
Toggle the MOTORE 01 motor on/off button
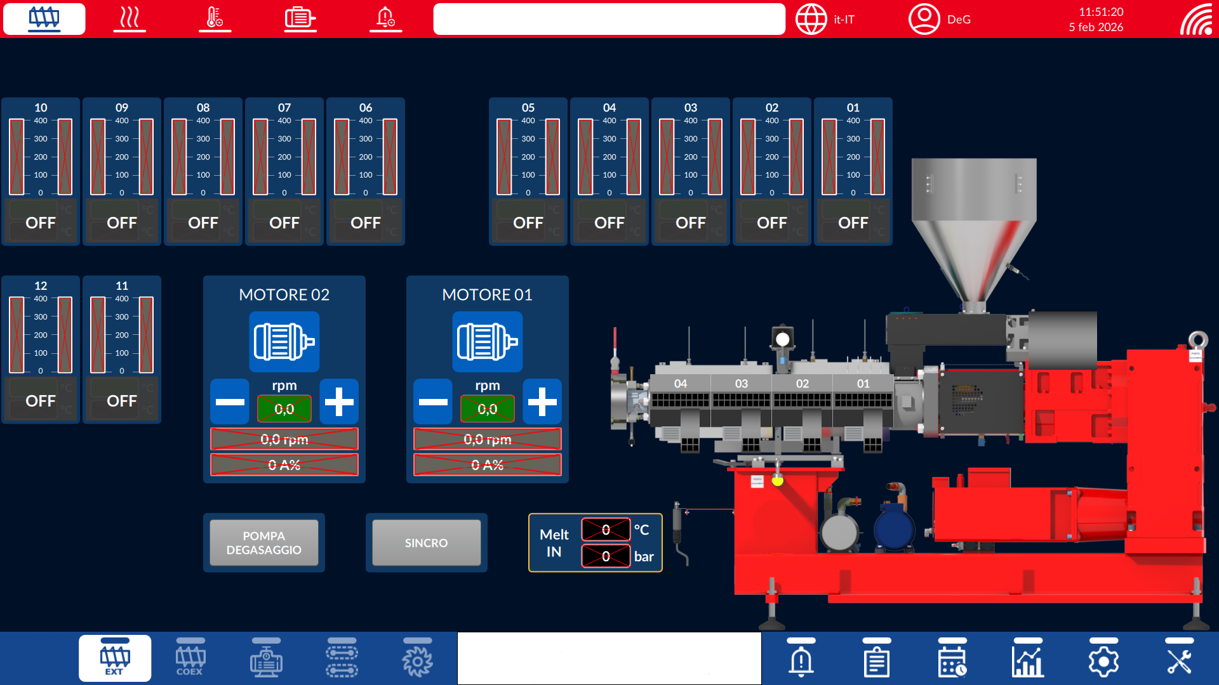click(x=487, y=342)
